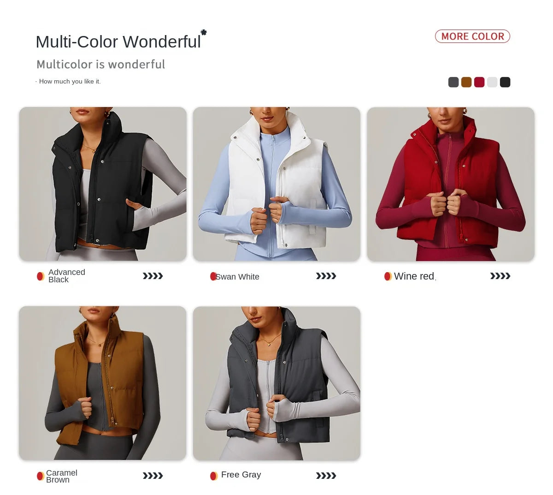
Task: Click the arrows next to Caramel Brown
Action: click(x=153, y=476)
